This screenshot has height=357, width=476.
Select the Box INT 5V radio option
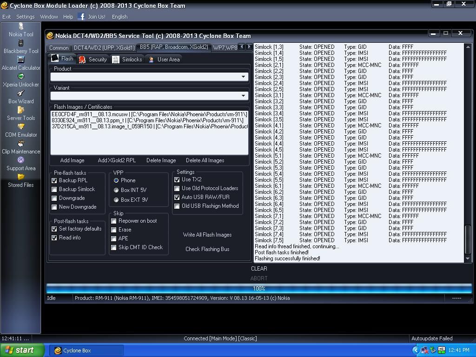coord(116,190)
